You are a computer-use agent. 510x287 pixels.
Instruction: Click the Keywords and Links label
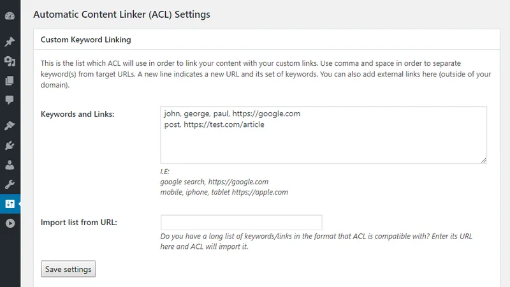point(77,114)
